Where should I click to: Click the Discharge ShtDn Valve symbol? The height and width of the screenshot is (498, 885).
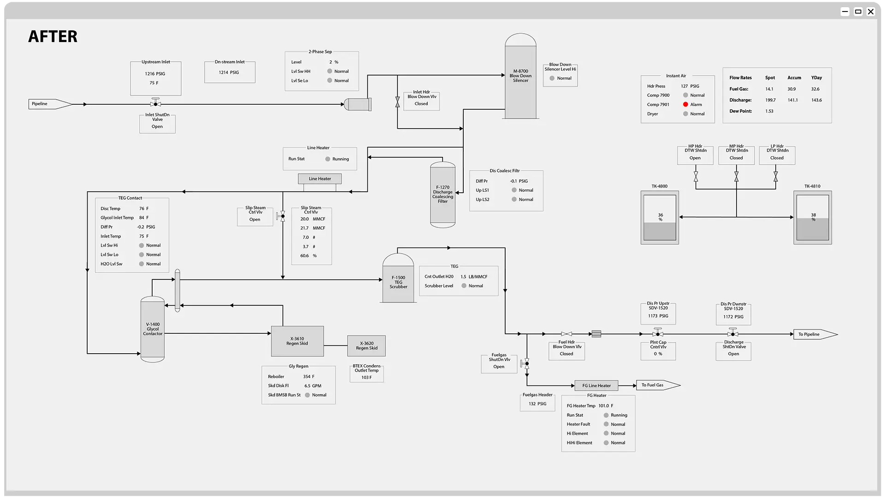point(733,333)
